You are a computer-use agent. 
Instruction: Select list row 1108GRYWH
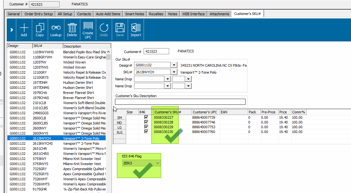tap(57, 57)
